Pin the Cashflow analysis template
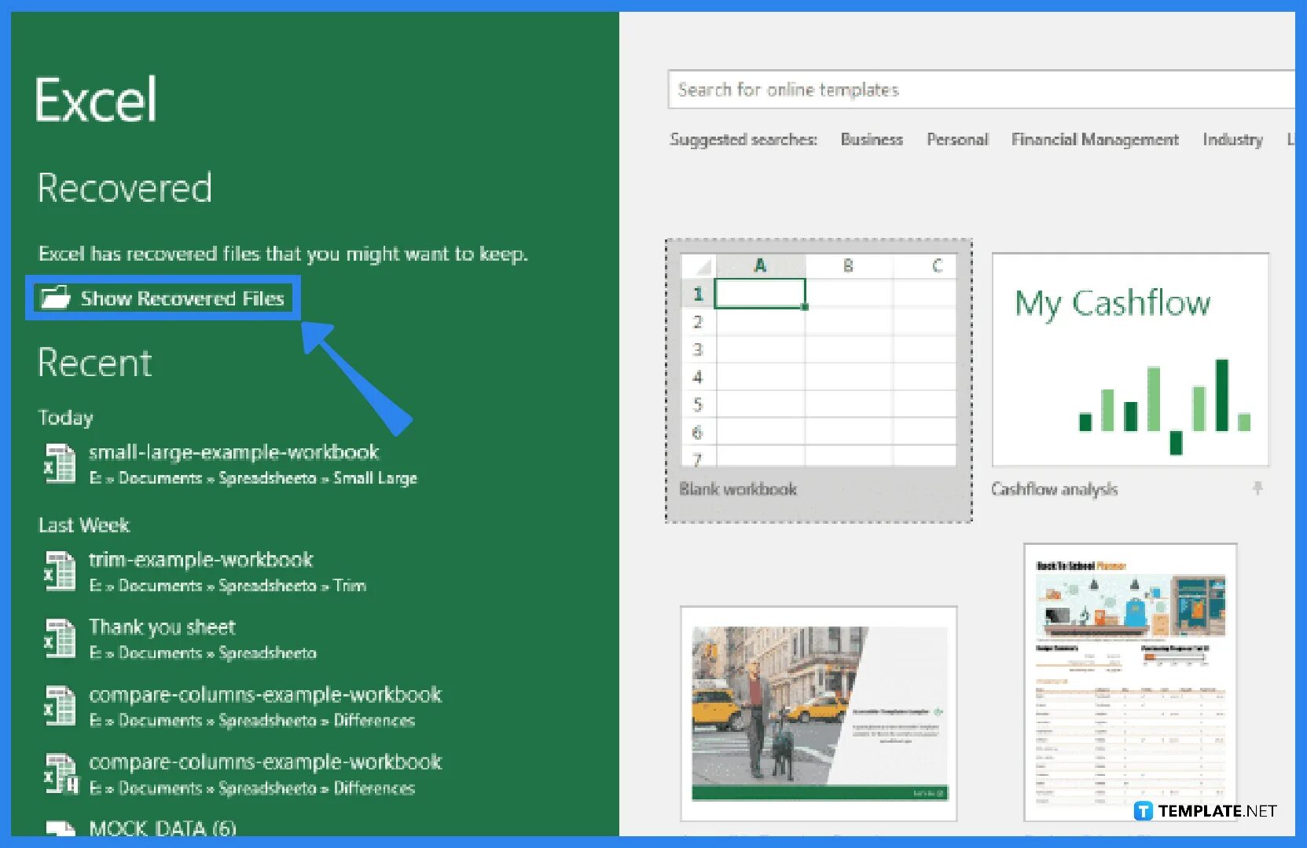1307x848 pixels. (1257, 488)
